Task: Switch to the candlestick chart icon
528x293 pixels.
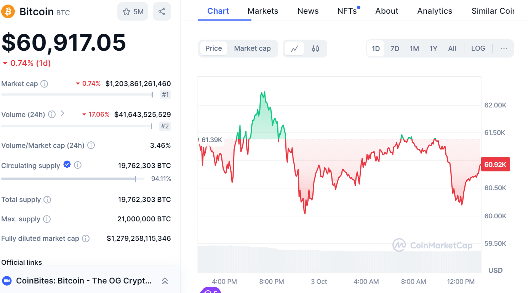Action: [315, 49]
